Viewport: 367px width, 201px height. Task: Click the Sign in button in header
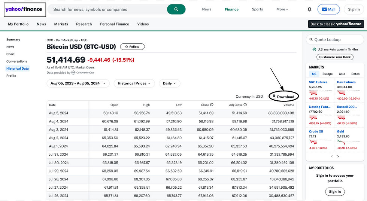tap(354, 9)
